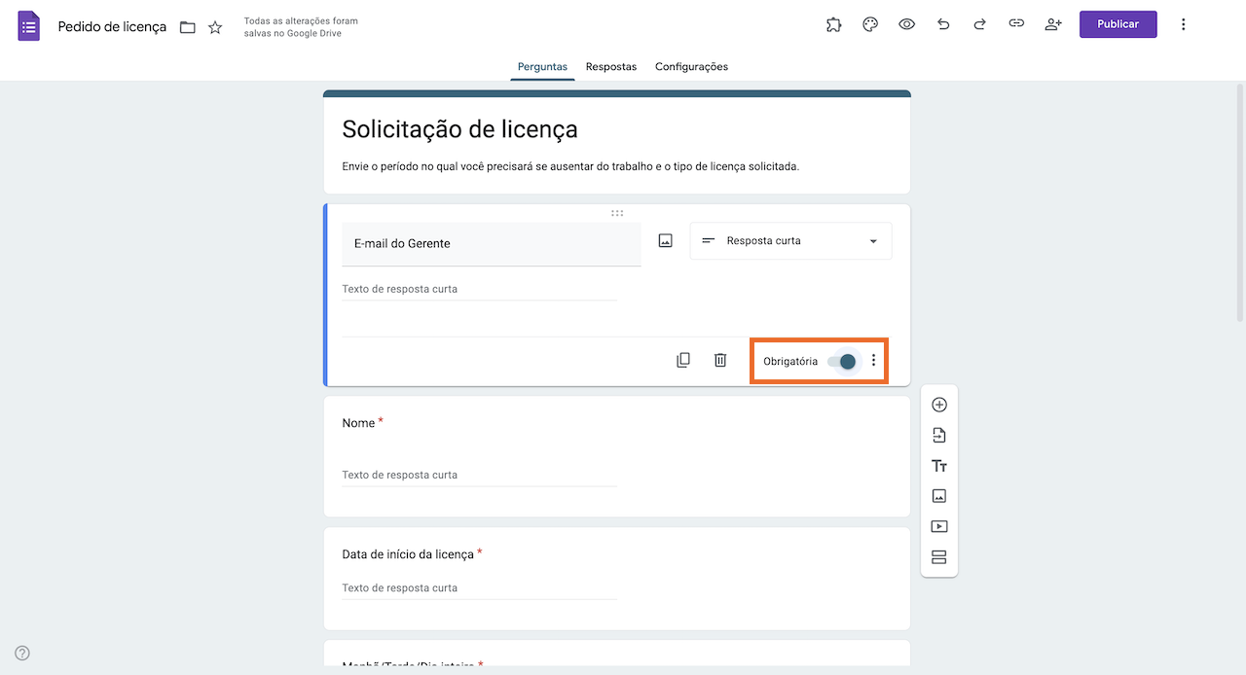Screen dimensions: 1246x675
Task: Undo the last change
Action: coord(943,24)
